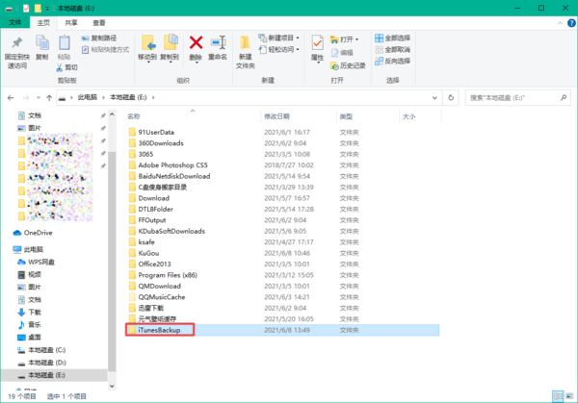Click the blue Help question mark icon
This screenshot has width=578, height=403.
tap(571, 23)
